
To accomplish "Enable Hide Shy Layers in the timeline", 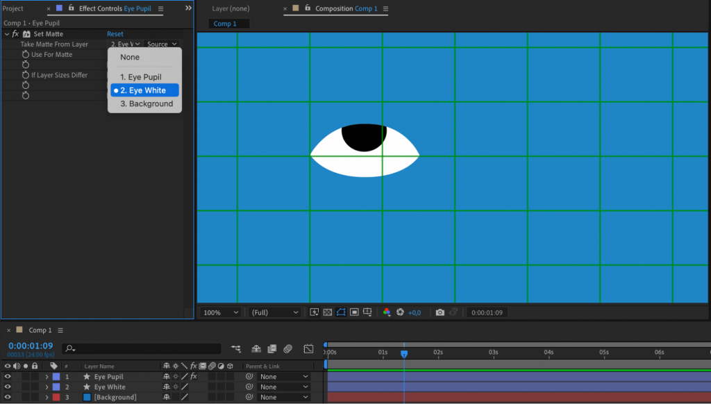I will tap(256, 349).
